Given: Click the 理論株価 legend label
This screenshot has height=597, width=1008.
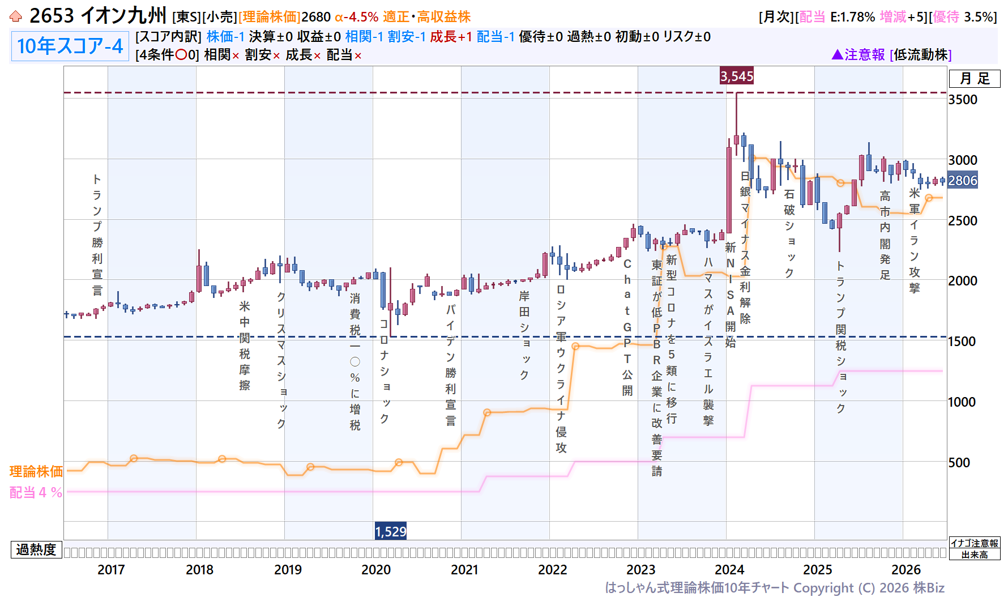Looking at the screenshot, I should pos(36,471).
